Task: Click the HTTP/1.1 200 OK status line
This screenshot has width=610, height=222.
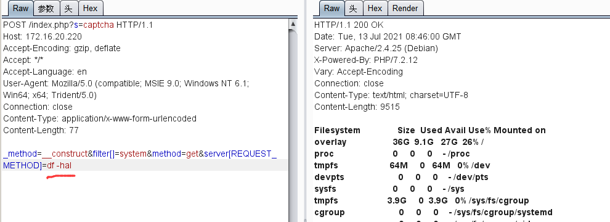Action: (349, 25)
